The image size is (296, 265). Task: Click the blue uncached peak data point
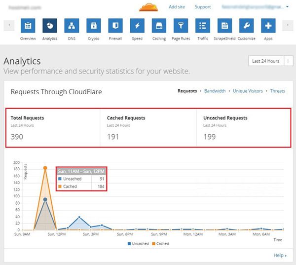click(x=45, y=199)
